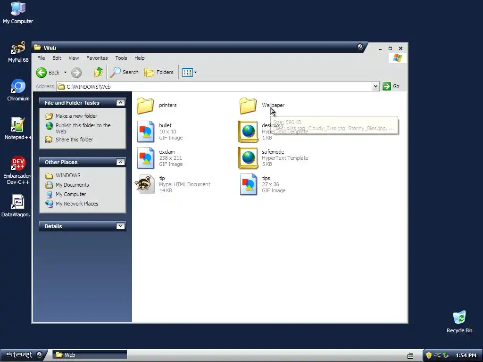Click the 'safemode' file name

[273, 152]
